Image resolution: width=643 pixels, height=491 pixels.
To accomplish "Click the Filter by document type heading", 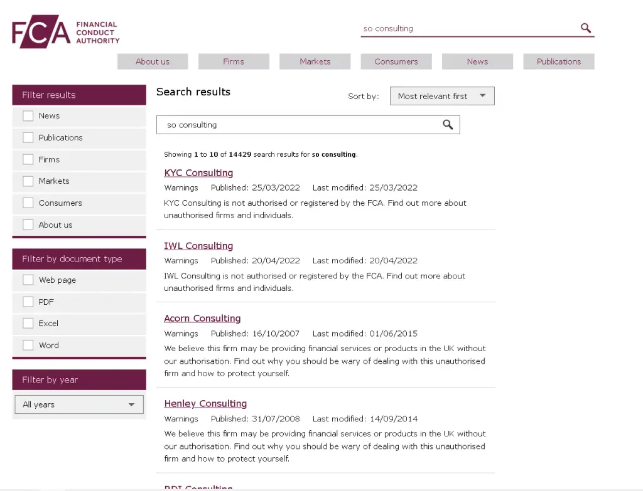I will tap(79, 259).
